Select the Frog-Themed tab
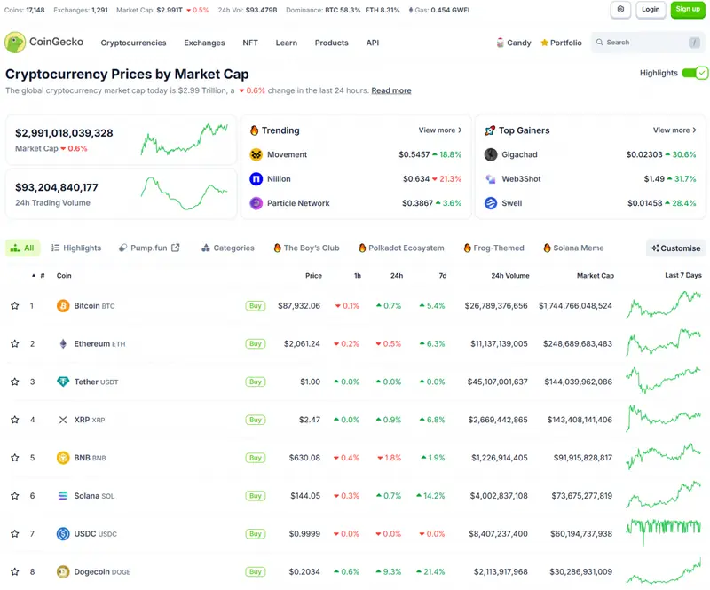The height and width of the screenshot is (590, 710). pyautogui.click(x=494, y=248)
